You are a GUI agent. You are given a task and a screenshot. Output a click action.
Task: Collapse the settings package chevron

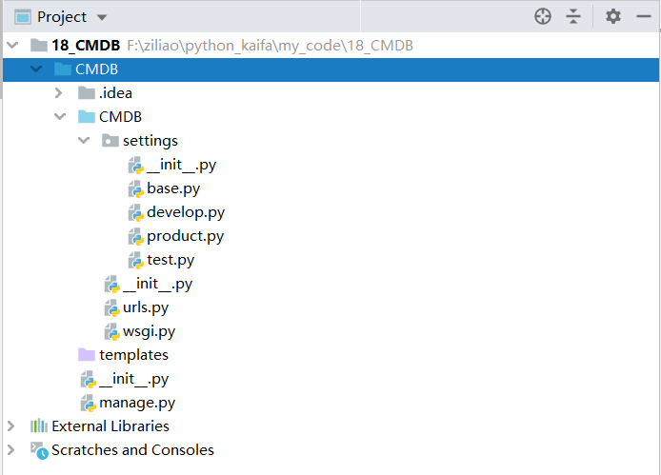pyautogui.click(x=84, y=140)
